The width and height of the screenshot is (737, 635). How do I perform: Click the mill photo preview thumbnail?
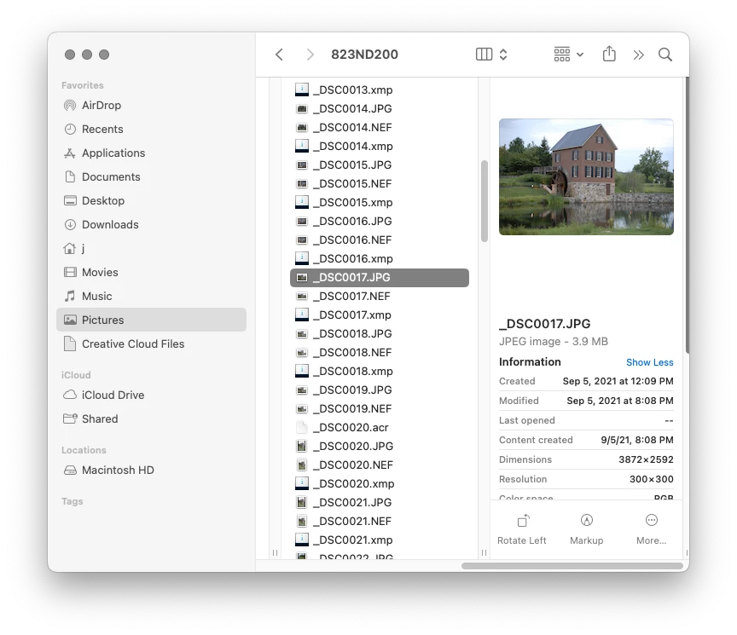(586, 176)
